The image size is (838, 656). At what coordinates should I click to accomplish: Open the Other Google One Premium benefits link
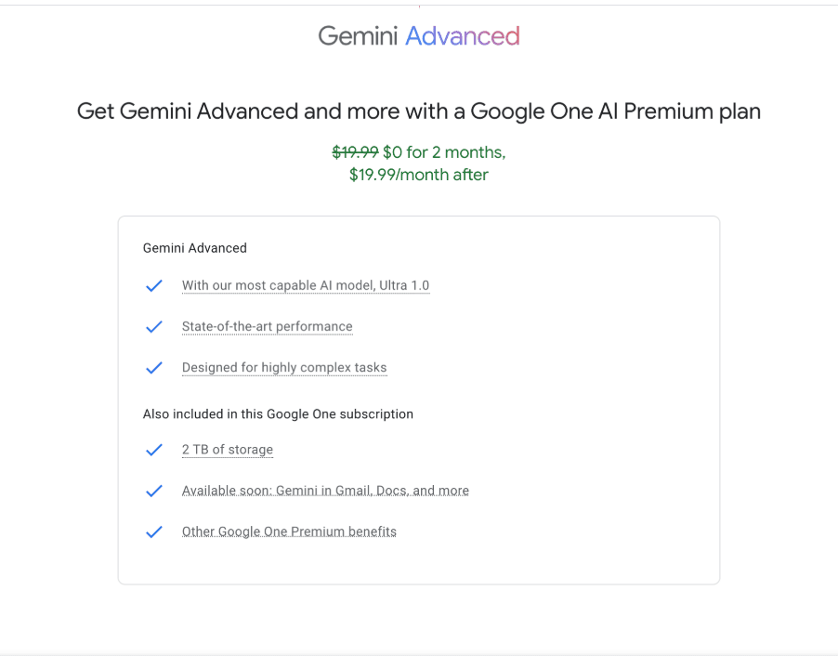click(x=289, y=531)
